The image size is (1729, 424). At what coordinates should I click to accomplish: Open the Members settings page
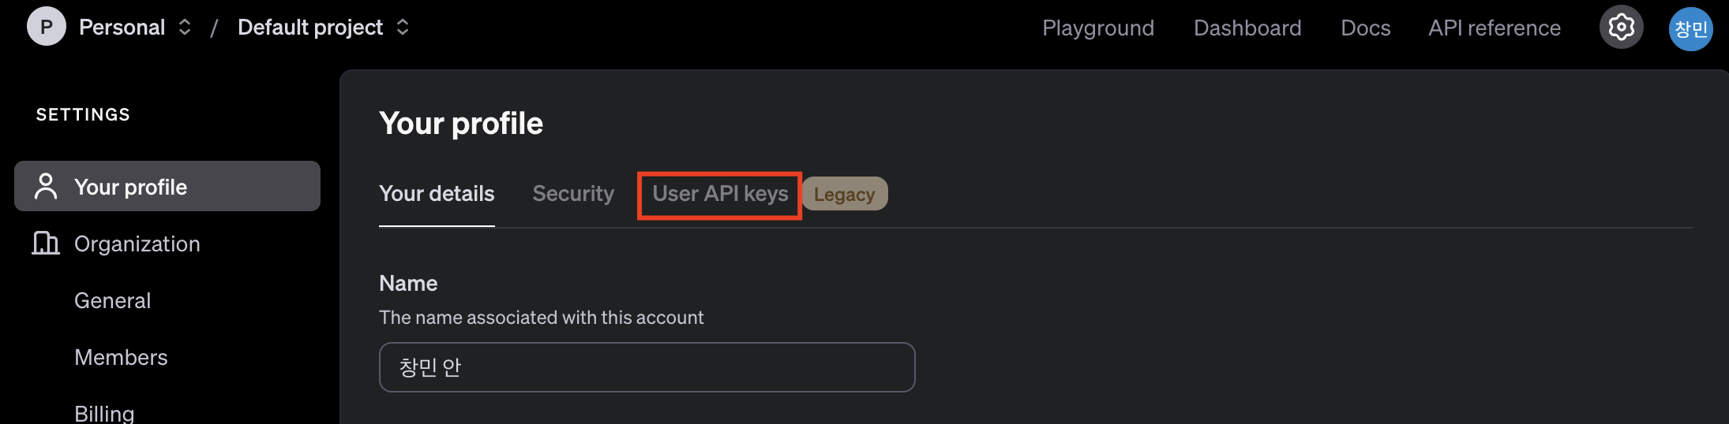coord(121,357)
